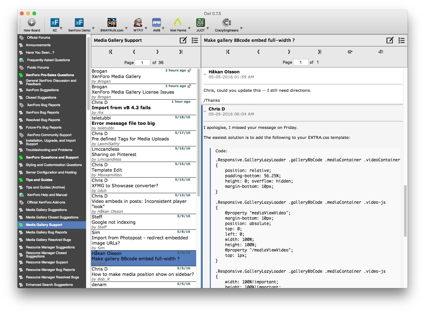Select Official Forums in sidebar
425x313 pixels.
pyautogui.click(x=39, y=37)
